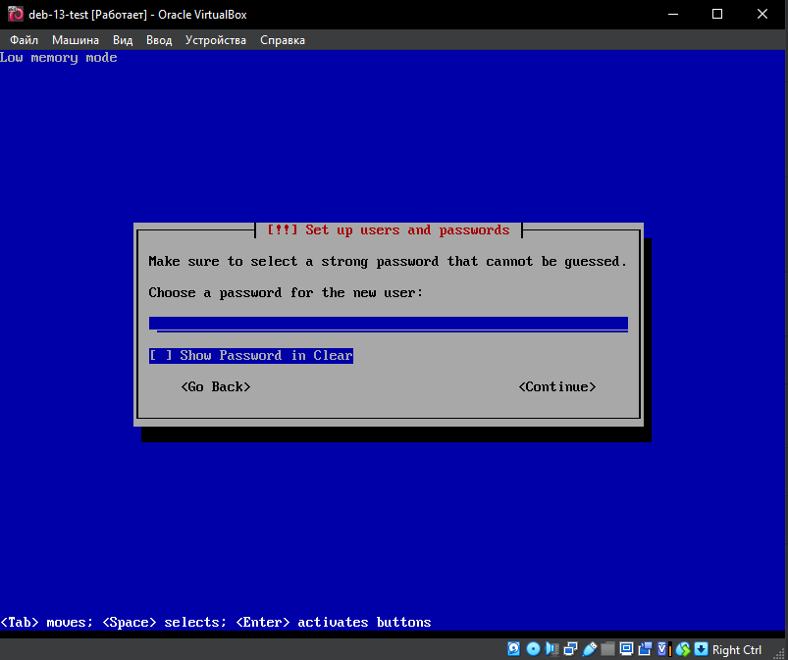The width and height of the screenshot is (788, 660).
Task: Open the Справка menu
Action: click(x=283, y=40)
